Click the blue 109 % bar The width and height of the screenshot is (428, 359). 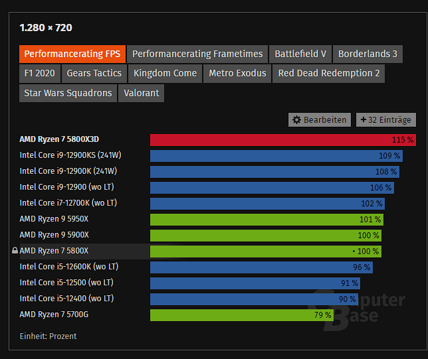[276, 156]
